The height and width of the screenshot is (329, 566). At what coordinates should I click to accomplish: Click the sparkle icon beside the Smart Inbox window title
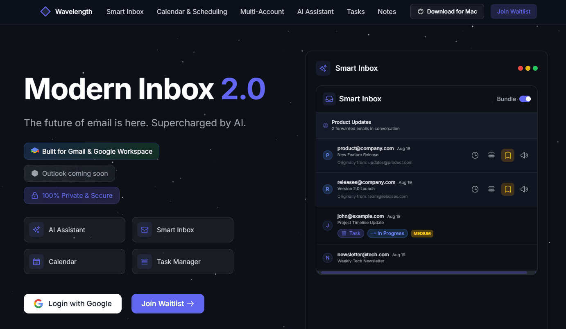(x=323, y=68)
